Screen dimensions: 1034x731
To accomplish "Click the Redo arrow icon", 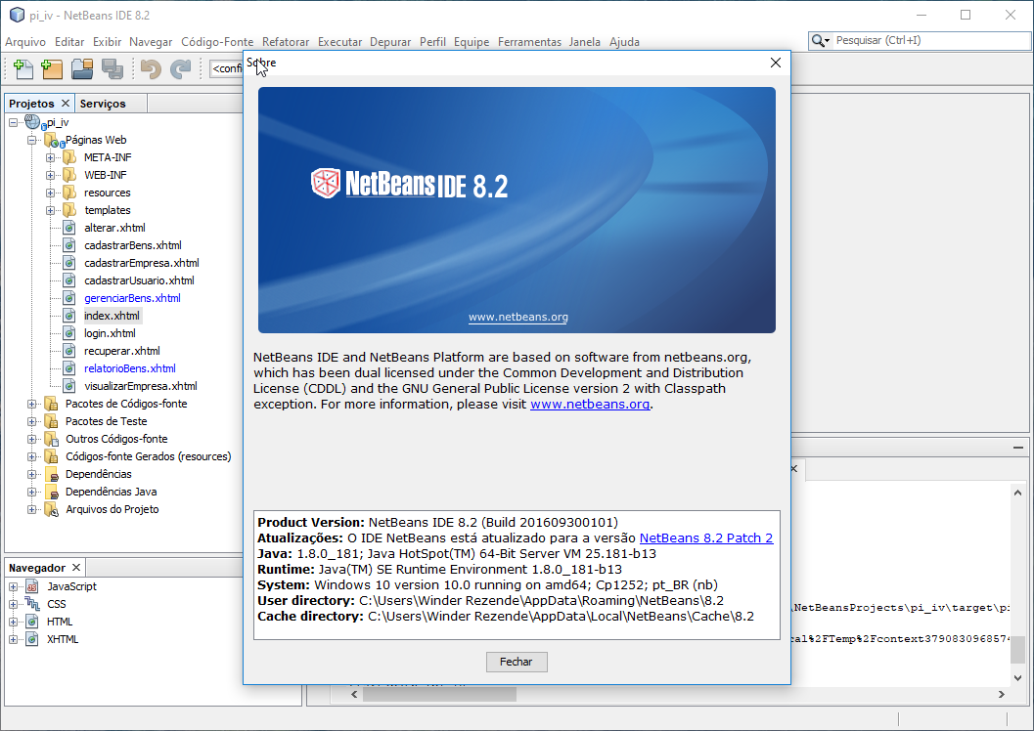I will pyautogui.click(x=180, y=68).
